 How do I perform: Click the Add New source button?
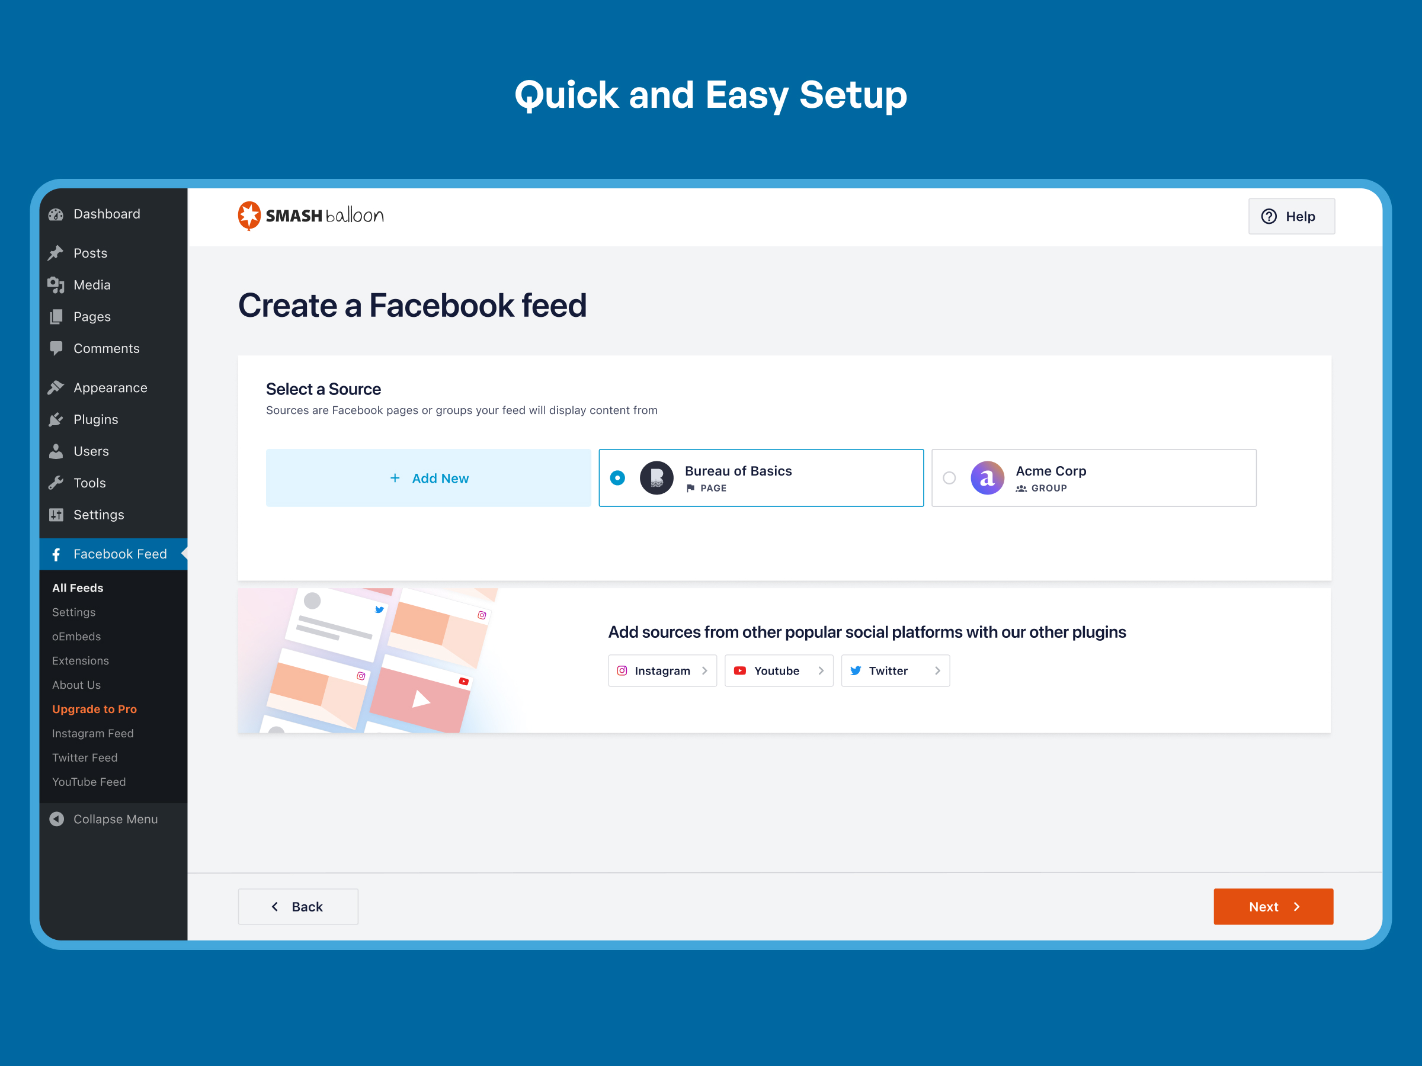tap(429, 478)
